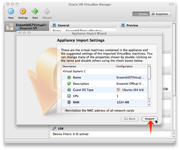This screenshot has width=180, height=150.
Task: Click the General section header
Action: [x=84, y=25]
